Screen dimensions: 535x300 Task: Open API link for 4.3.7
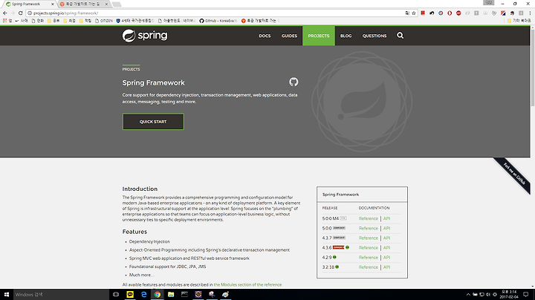tap(386, 238)
